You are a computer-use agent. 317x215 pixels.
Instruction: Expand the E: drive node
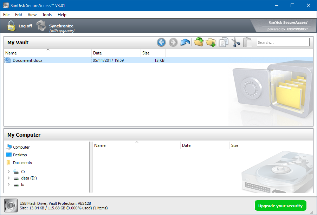(x=8, y=184)
